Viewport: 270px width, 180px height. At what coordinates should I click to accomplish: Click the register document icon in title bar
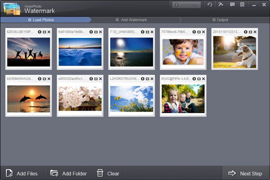point(242,5)
